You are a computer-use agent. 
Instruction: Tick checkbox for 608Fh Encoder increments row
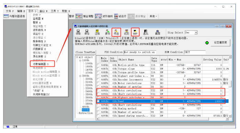tap(98, 79)
